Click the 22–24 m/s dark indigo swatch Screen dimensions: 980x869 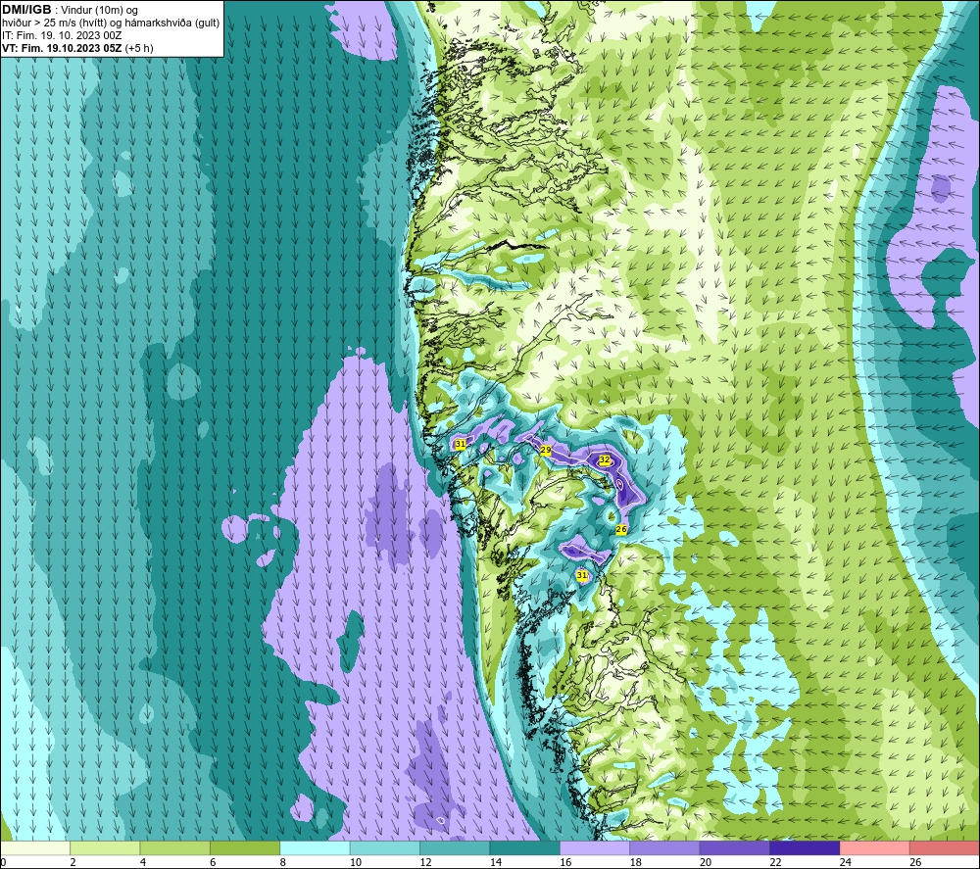(x=805, y=848)
